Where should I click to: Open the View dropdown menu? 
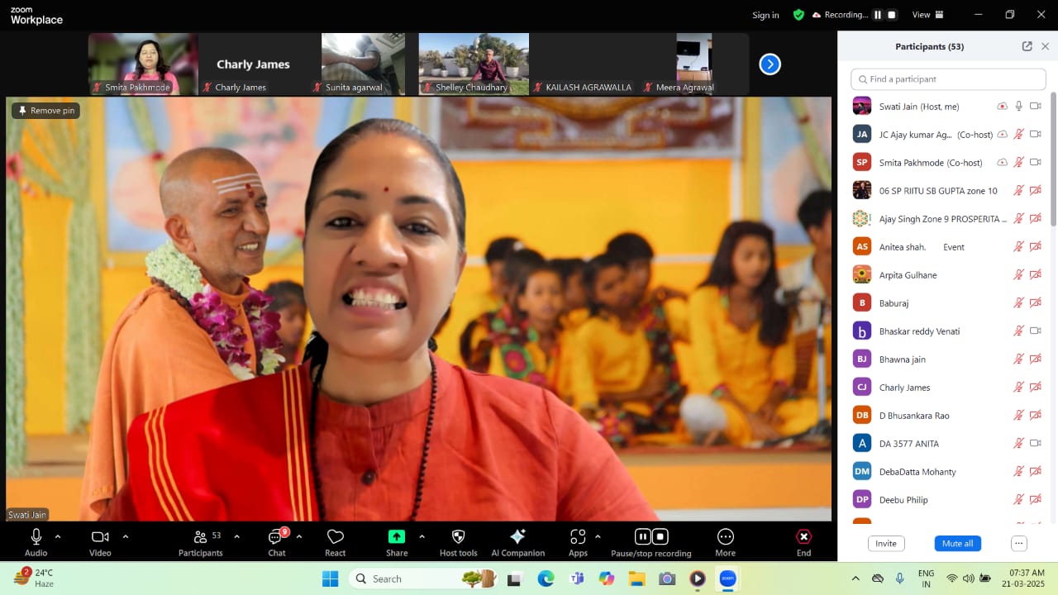926,15
